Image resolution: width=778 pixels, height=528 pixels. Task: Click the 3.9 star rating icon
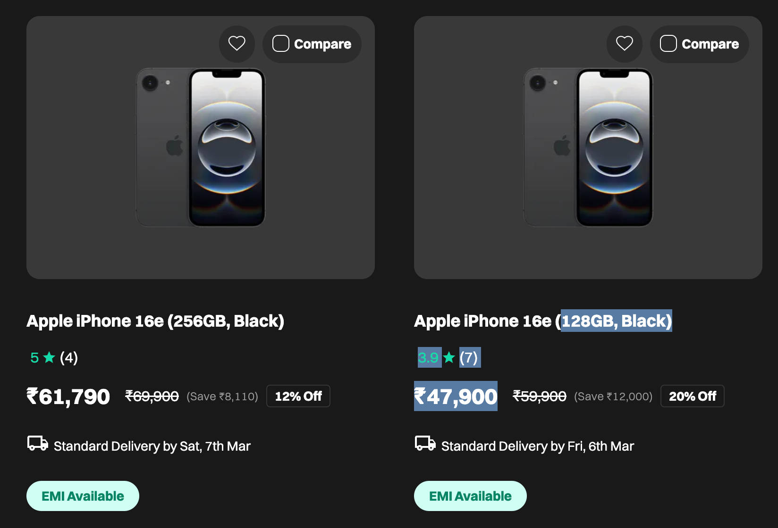click(x=449, y=357)
